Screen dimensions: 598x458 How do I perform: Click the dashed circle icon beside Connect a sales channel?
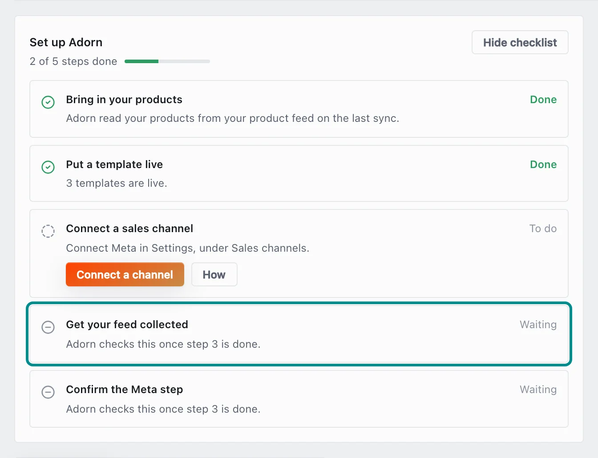[48, 231]
